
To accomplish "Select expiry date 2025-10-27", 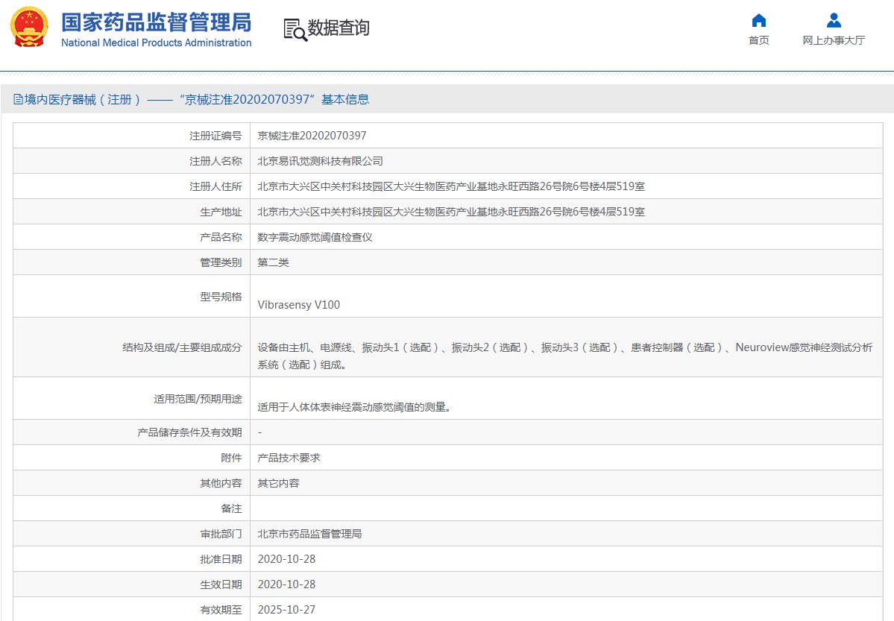I will 286,610.
